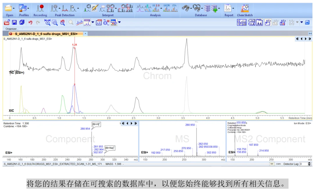
Task: Expand the Open dropdown arrow
Action: coord(14,8)
